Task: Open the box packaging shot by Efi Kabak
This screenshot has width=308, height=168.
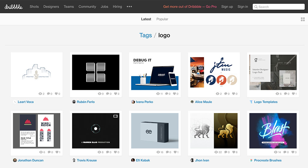Action: coord(155,131)
